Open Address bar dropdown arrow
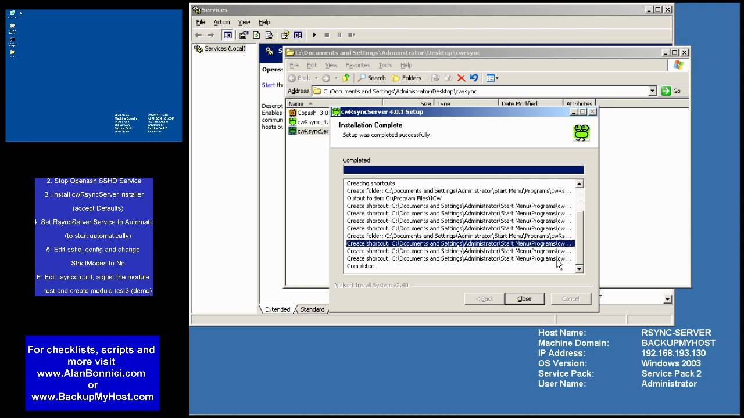 652,91
